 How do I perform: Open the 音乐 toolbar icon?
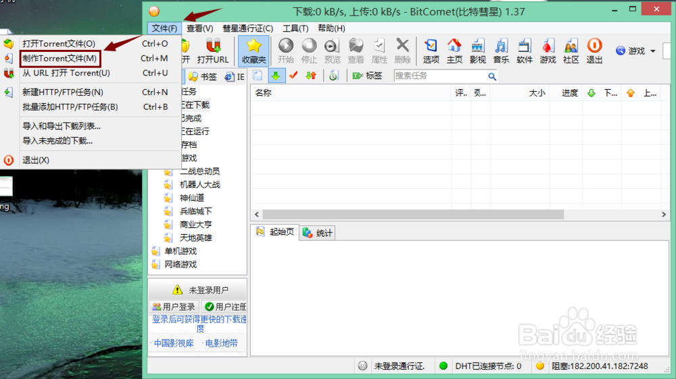click(501, 51)
